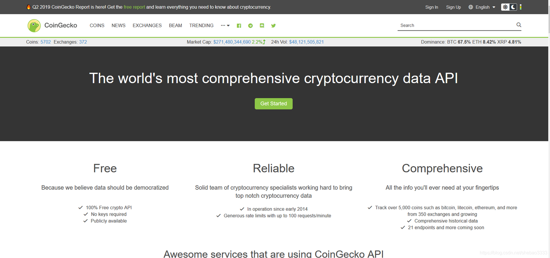550x258 pixels.
Task: Open CoinGecko Telegram channel icon
Action: click(x=251, y=26)
